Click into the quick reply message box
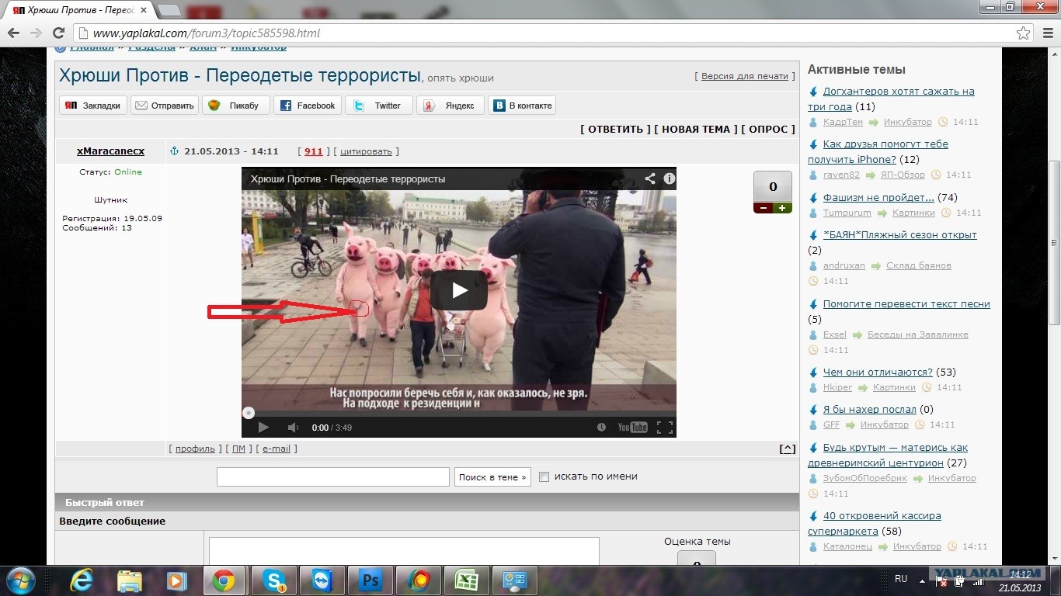The image size is (1061, 596). point(404,551)
